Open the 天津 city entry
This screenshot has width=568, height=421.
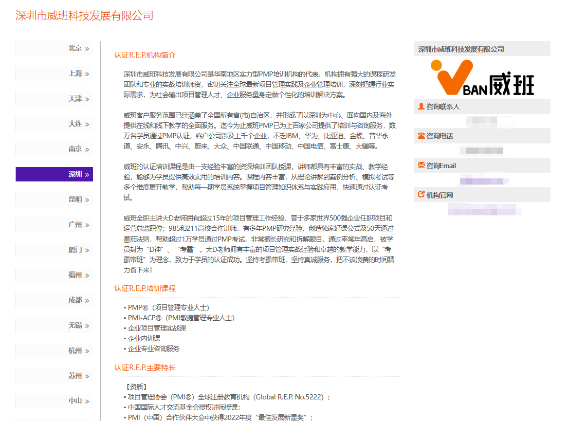click(54, 99)
